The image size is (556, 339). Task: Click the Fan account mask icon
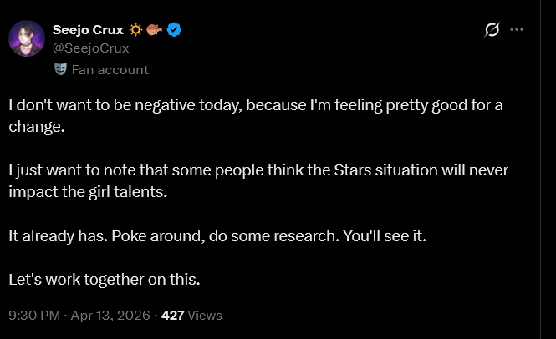point(60,69)
